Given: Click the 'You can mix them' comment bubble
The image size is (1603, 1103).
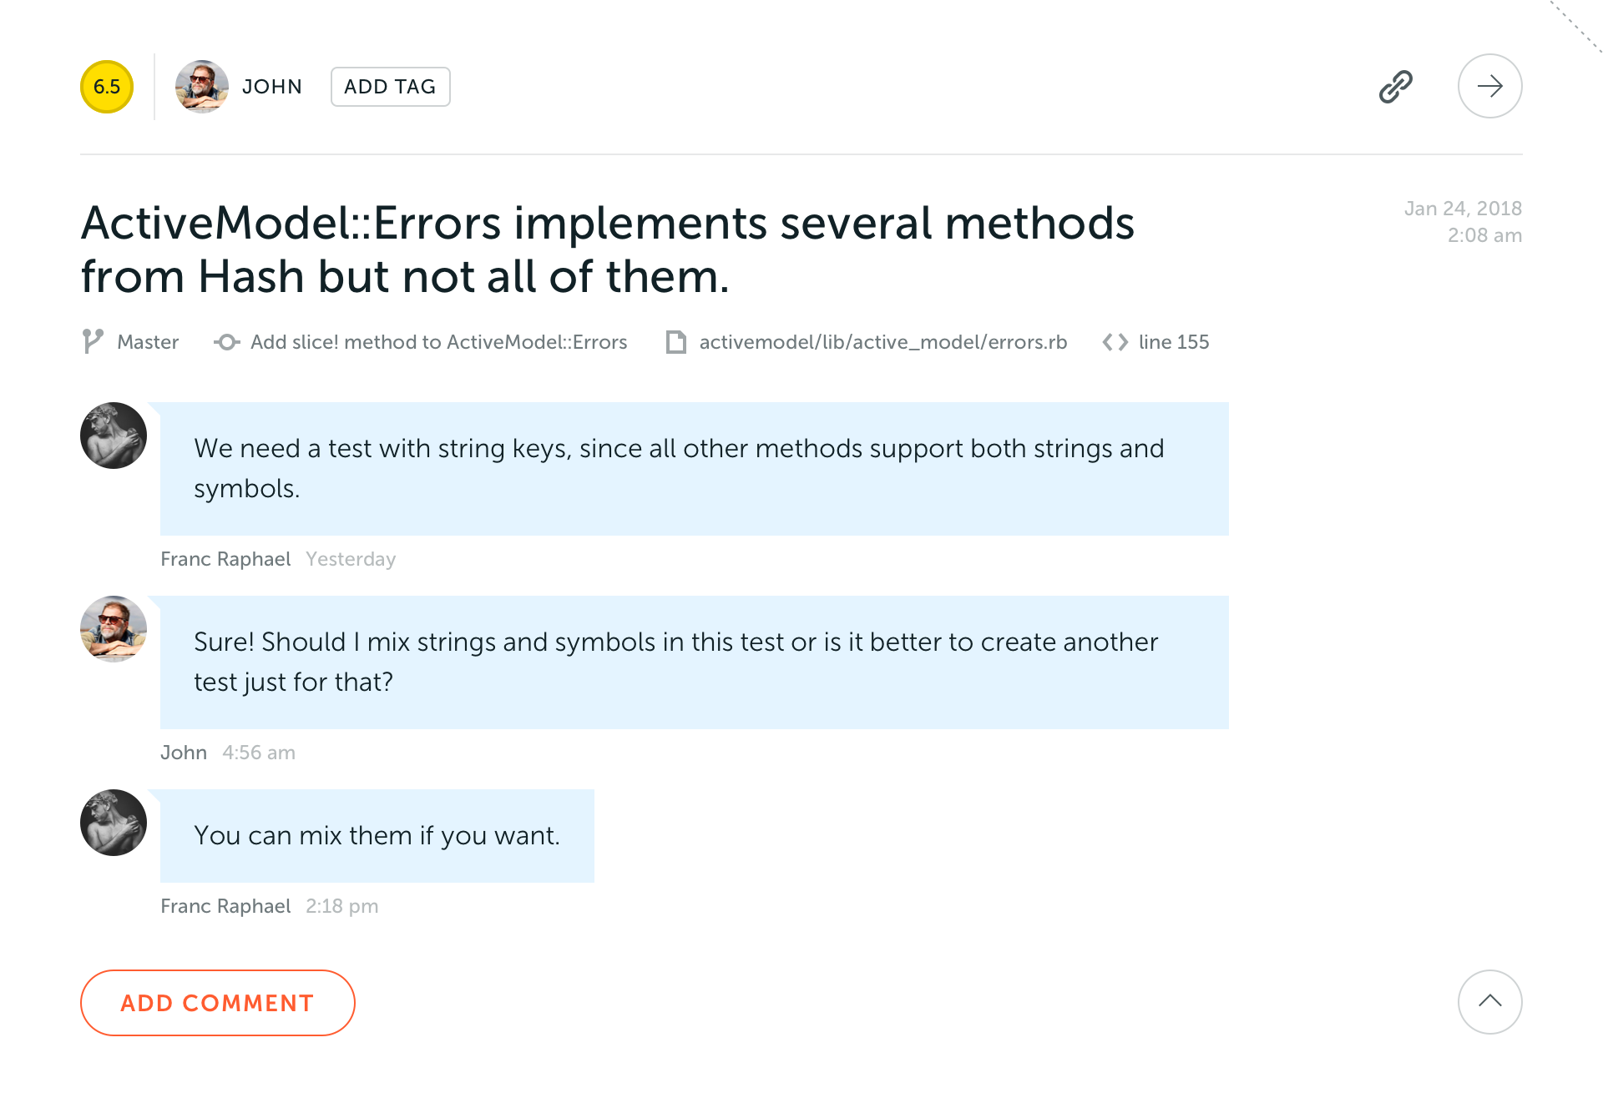Looking at the screenshot, I should point(377,835).
